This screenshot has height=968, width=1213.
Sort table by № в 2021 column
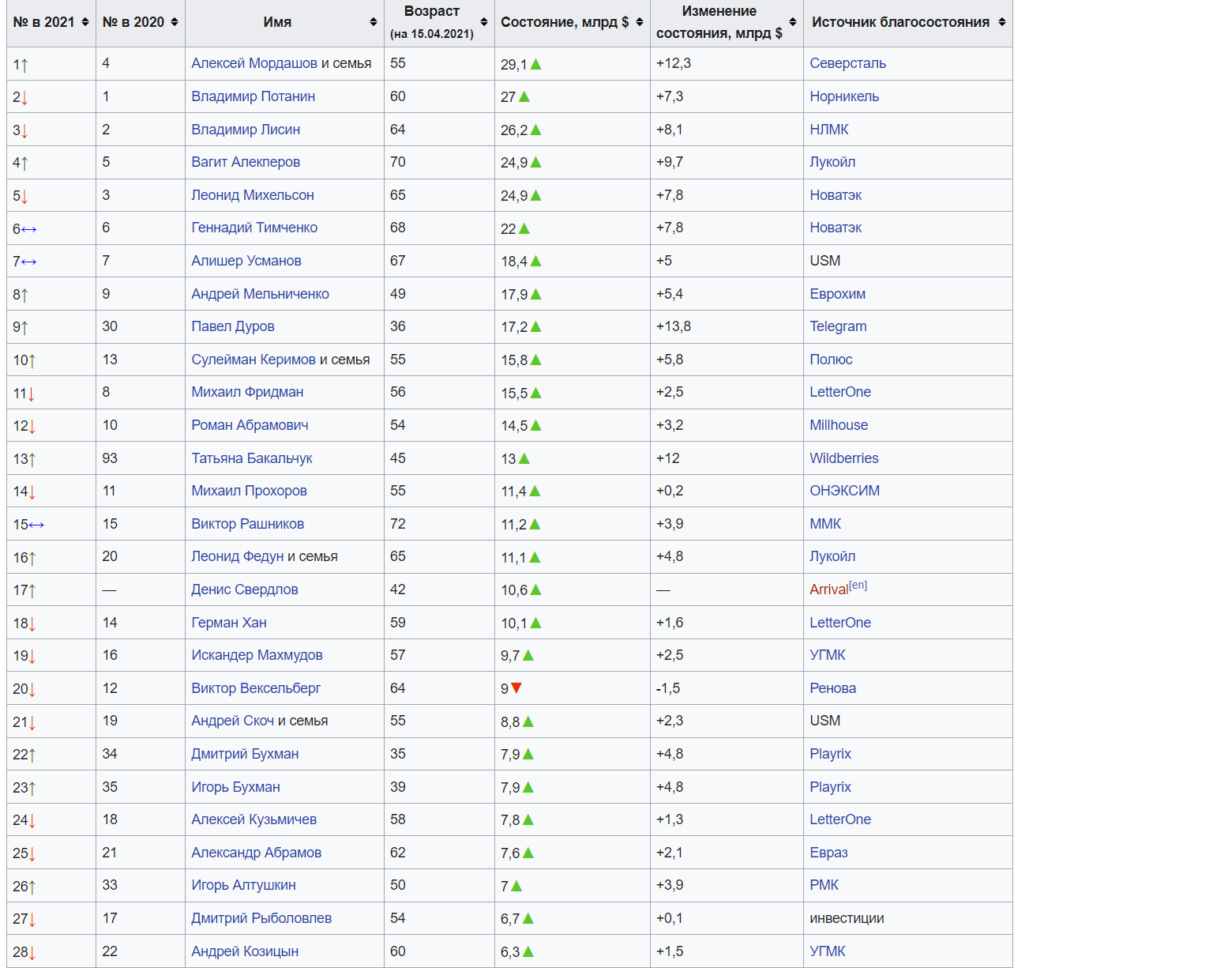[x=85, y=22]
